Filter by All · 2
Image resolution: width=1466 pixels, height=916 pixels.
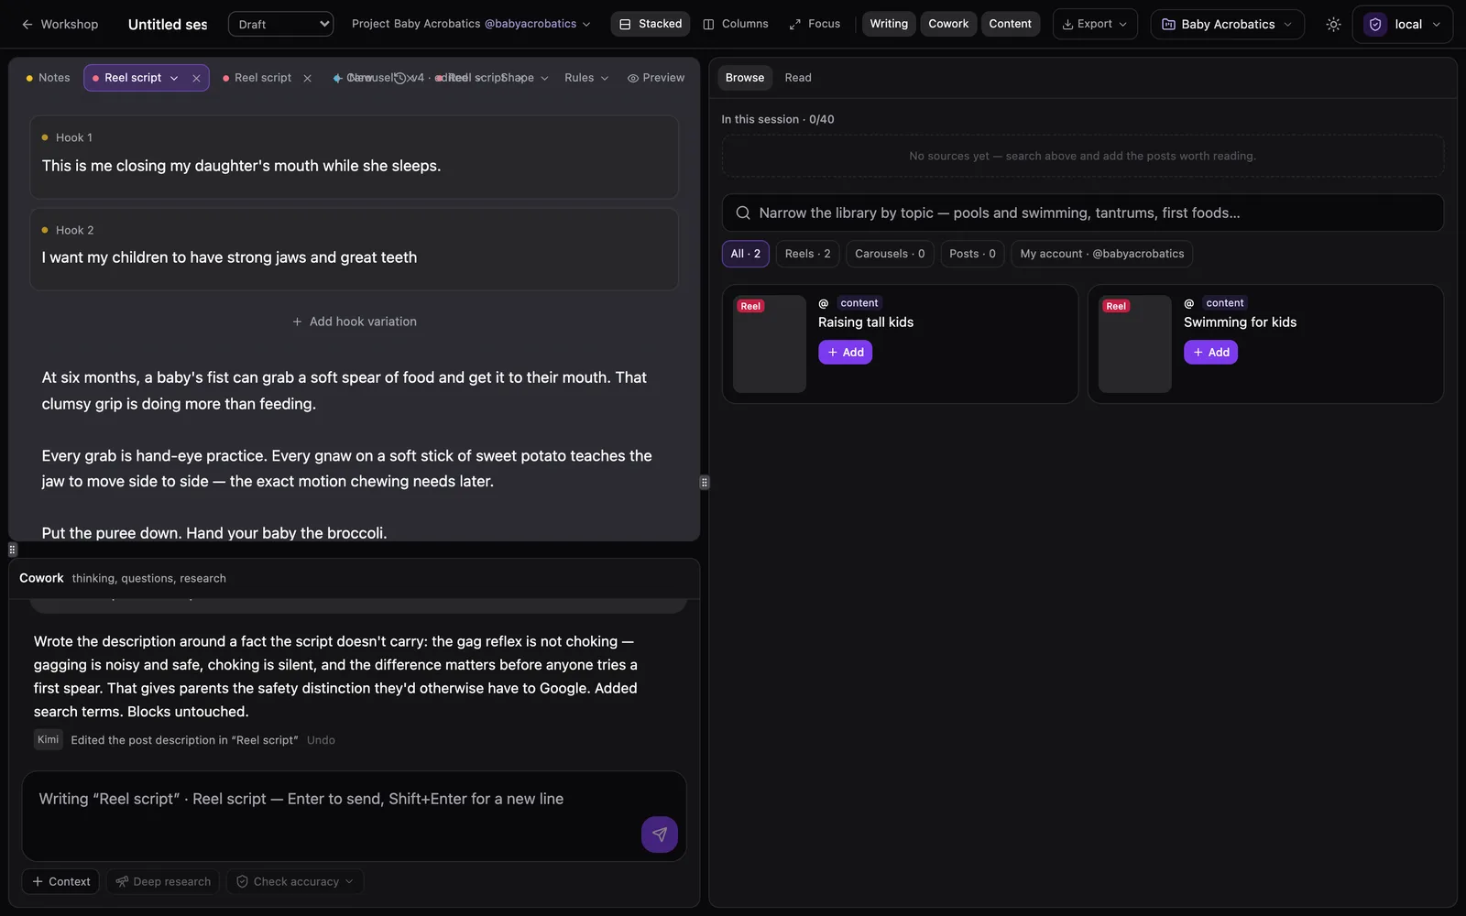(746, 254)
